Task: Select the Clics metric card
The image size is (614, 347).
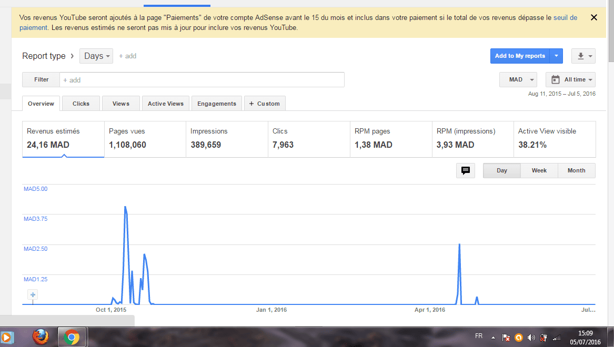Action: coord(309,139)
